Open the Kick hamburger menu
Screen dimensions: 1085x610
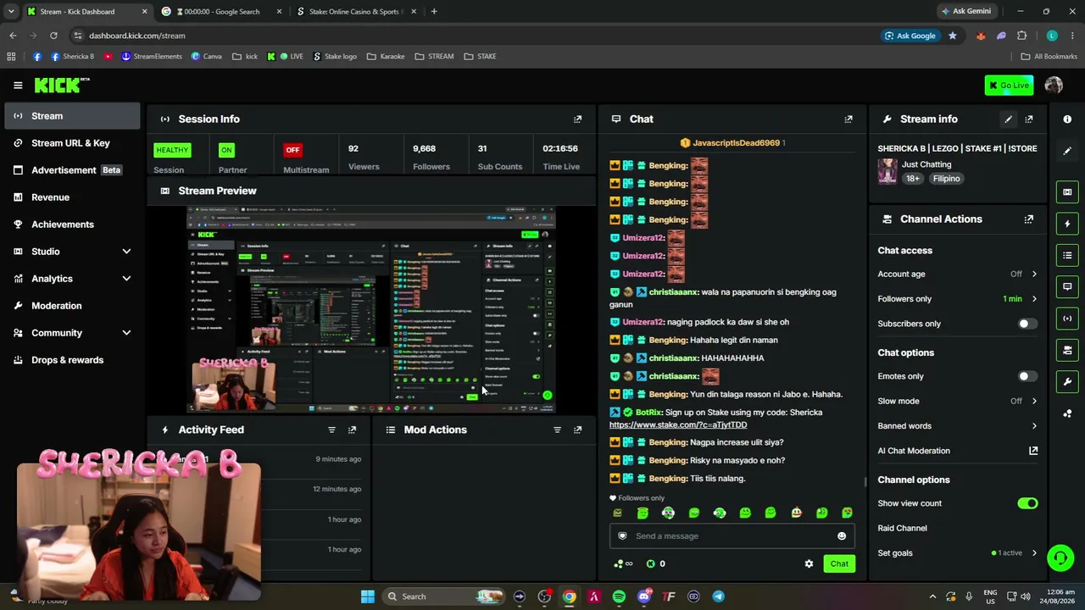[18, 85]
